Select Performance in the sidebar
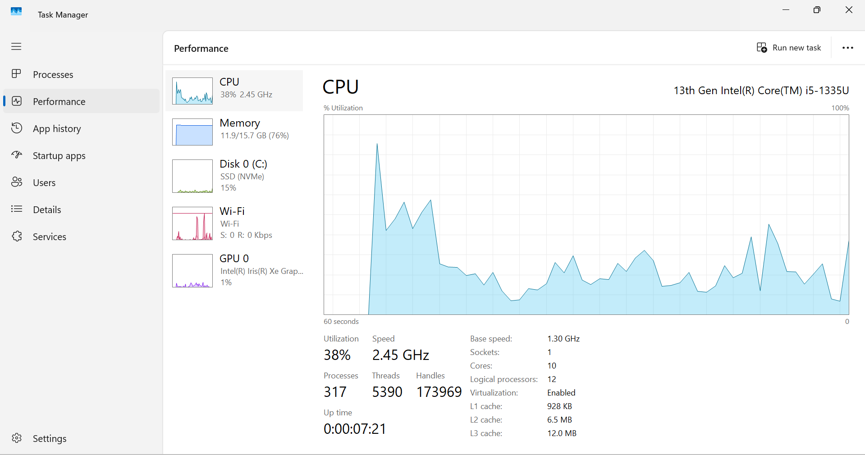Viewport: 865px width, 455px height. pos(82,101)
